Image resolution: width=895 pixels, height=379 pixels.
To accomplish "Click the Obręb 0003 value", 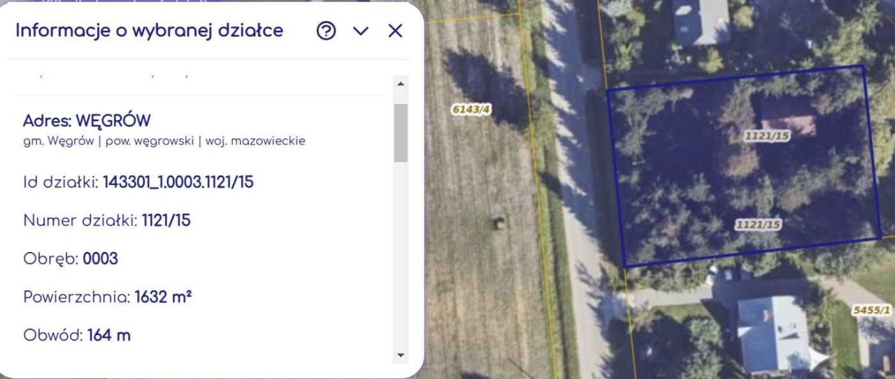I will [x=101, y=259].
